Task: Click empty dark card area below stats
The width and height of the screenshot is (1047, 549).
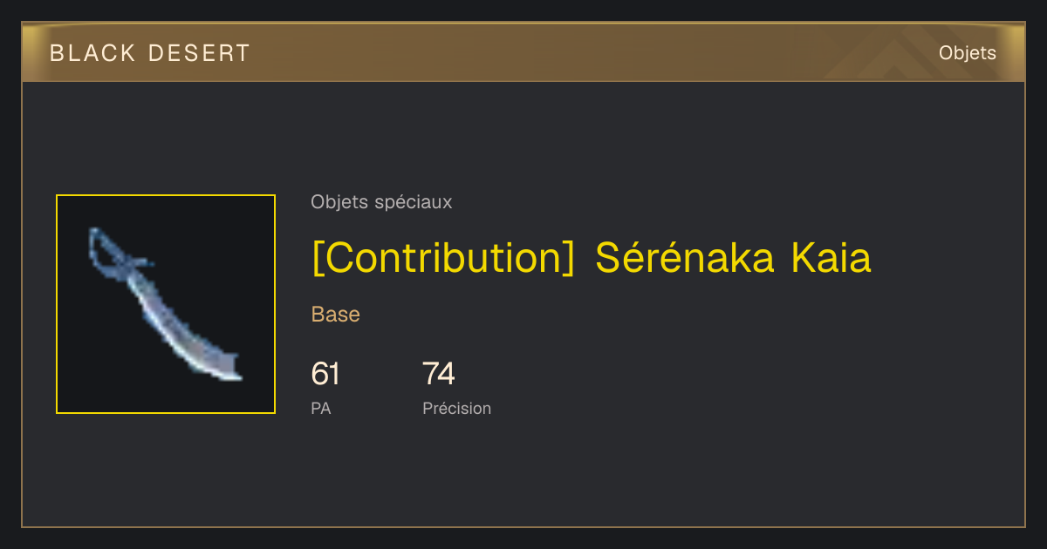Action: point(611,475)
